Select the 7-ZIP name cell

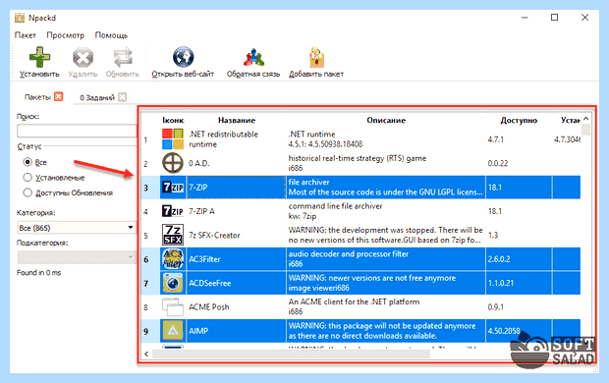[x=237, y=188]
